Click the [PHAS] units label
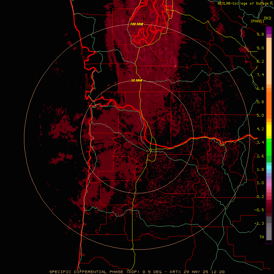274x274 pixels. (257, 21)
